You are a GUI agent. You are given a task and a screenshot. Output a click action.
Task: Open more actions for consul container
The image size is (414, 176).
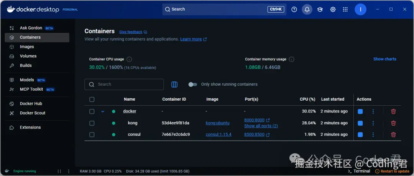tap(373, 135)
